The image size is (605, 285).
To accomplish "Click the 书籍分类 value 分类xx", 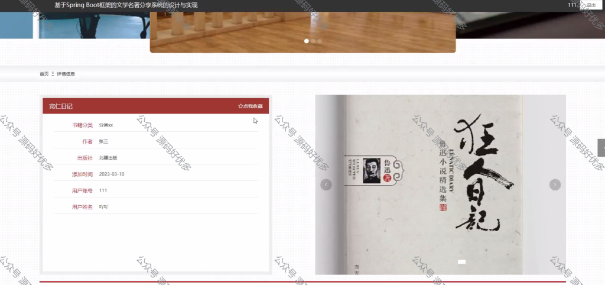I will click(106, 125).
